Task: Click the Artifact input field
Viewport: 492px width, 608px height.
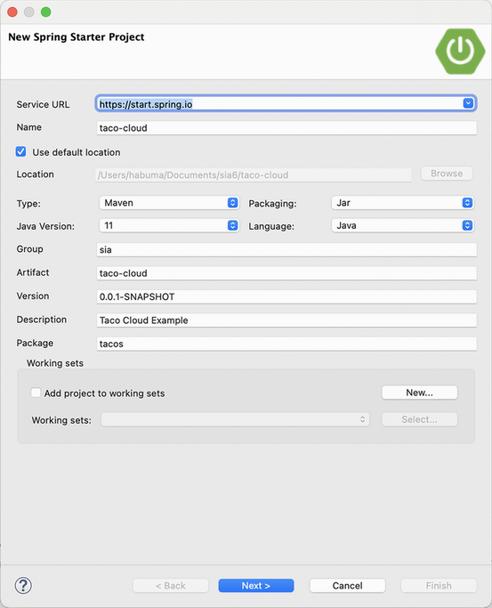Action: pyautogui.click(x=286, y=273)
